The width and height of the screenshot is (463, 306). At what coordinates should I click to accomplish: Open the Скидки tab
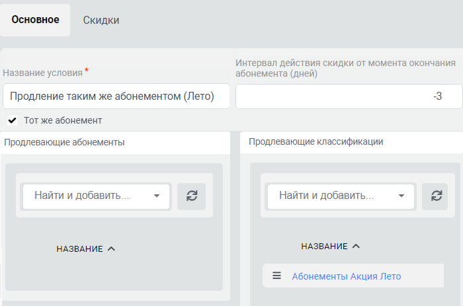(101, 20)
